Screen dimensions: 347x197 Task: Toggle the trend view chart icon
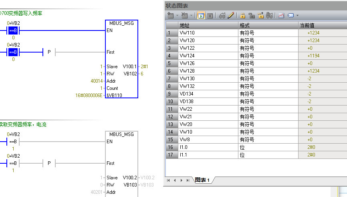pyautogui.click(x=281, y=16)
